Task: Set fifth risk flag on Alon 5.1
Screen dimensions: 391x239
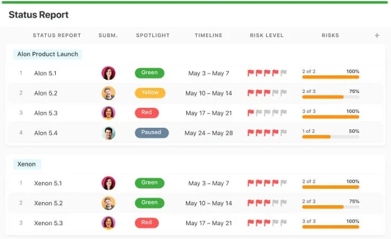Action: (x=283, y=73)
